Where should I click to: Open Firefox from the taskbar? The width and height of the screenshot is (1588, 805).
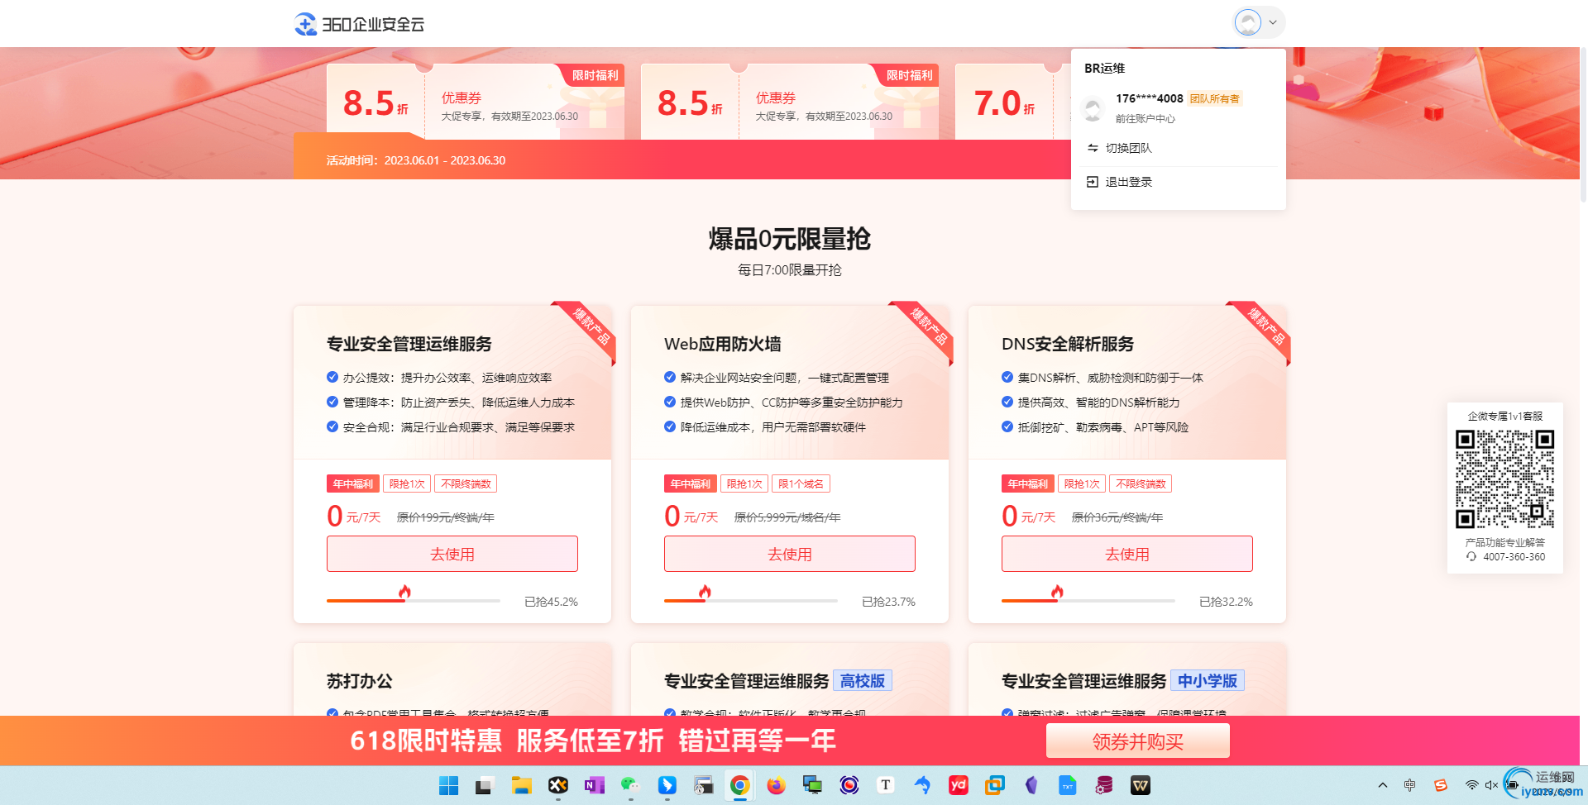[x=776, y=785]
